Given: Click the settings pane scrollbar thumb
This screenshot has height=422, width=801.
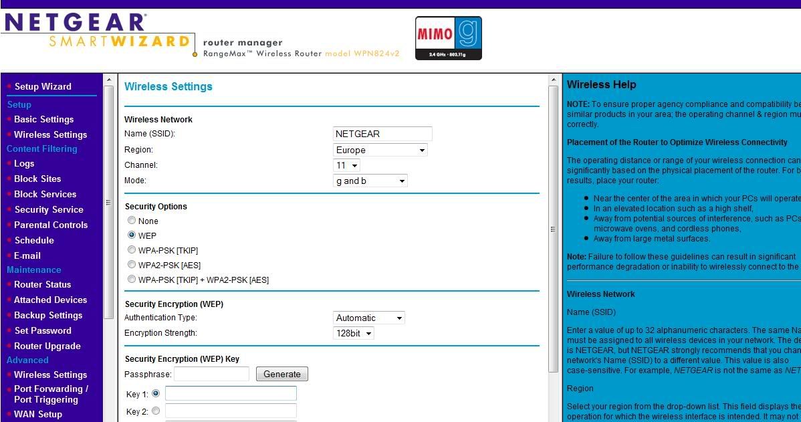Looking at the screenshot, I should pos(553,229).
